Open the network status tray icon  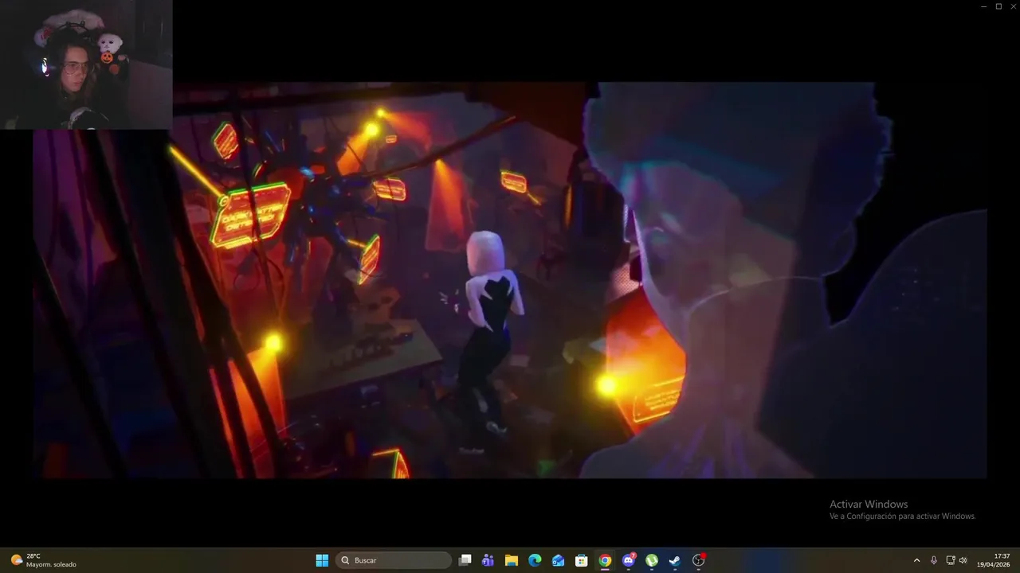tap(950, 560)
